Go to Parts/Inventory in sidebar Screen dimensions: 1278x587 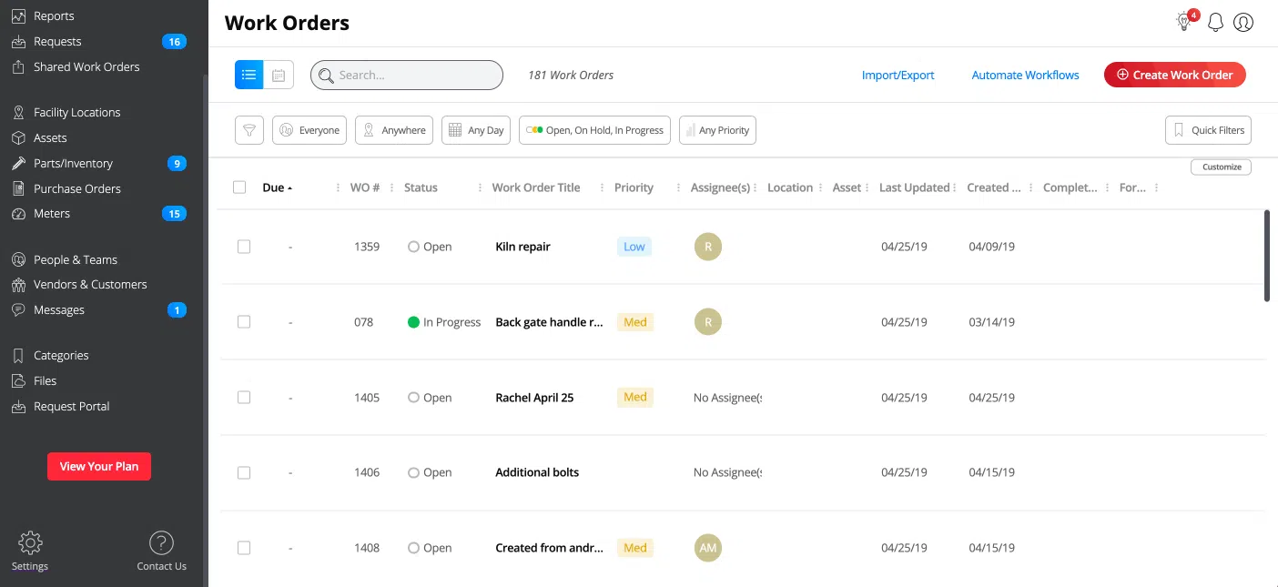(73, 164)
